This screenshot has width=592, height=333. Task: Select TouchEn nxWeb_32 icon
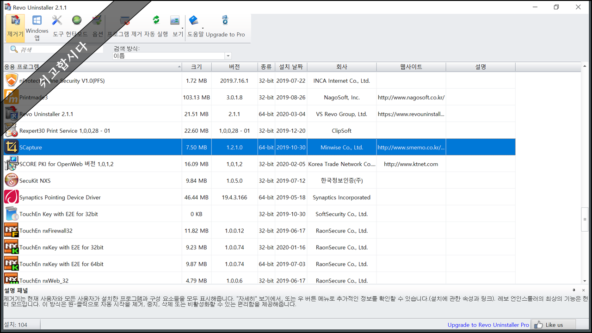(11, 279)
